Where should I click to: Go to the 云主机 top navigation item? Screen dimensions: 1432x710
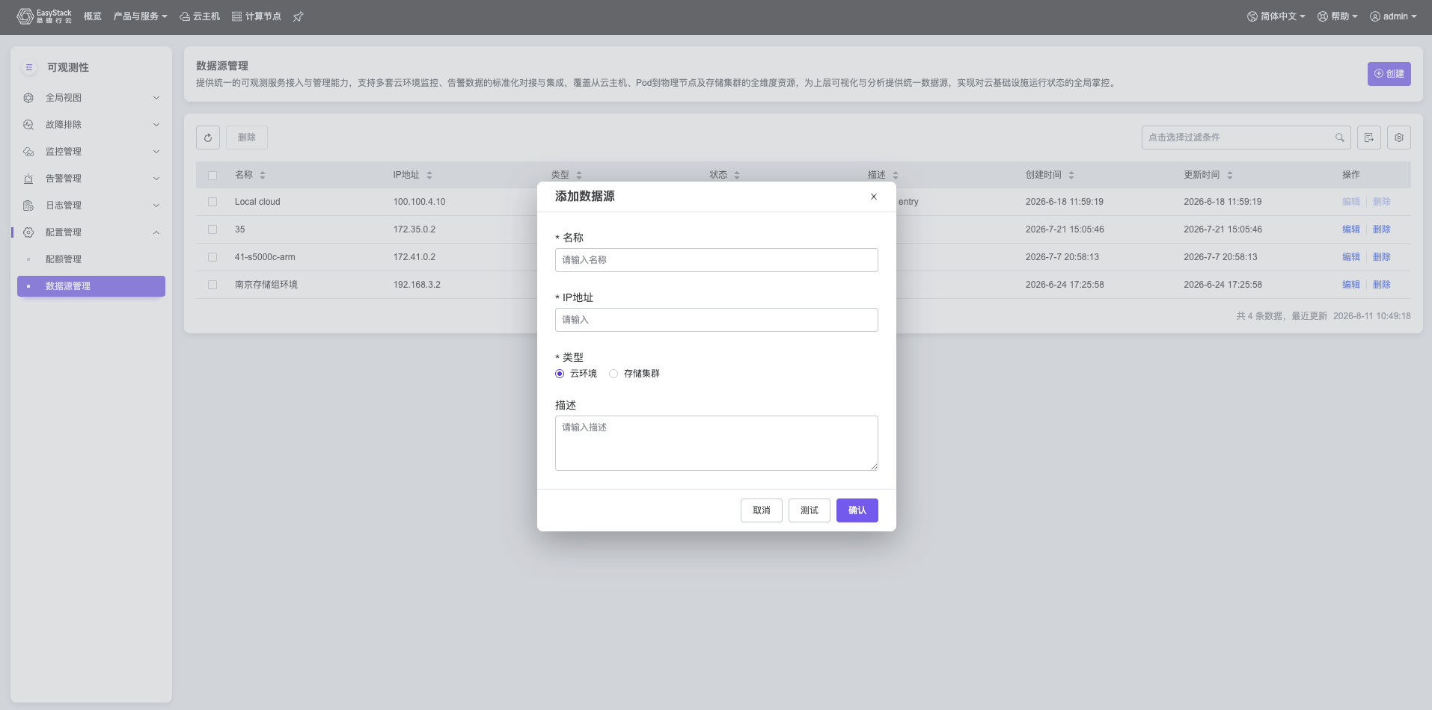coord(200,16)
